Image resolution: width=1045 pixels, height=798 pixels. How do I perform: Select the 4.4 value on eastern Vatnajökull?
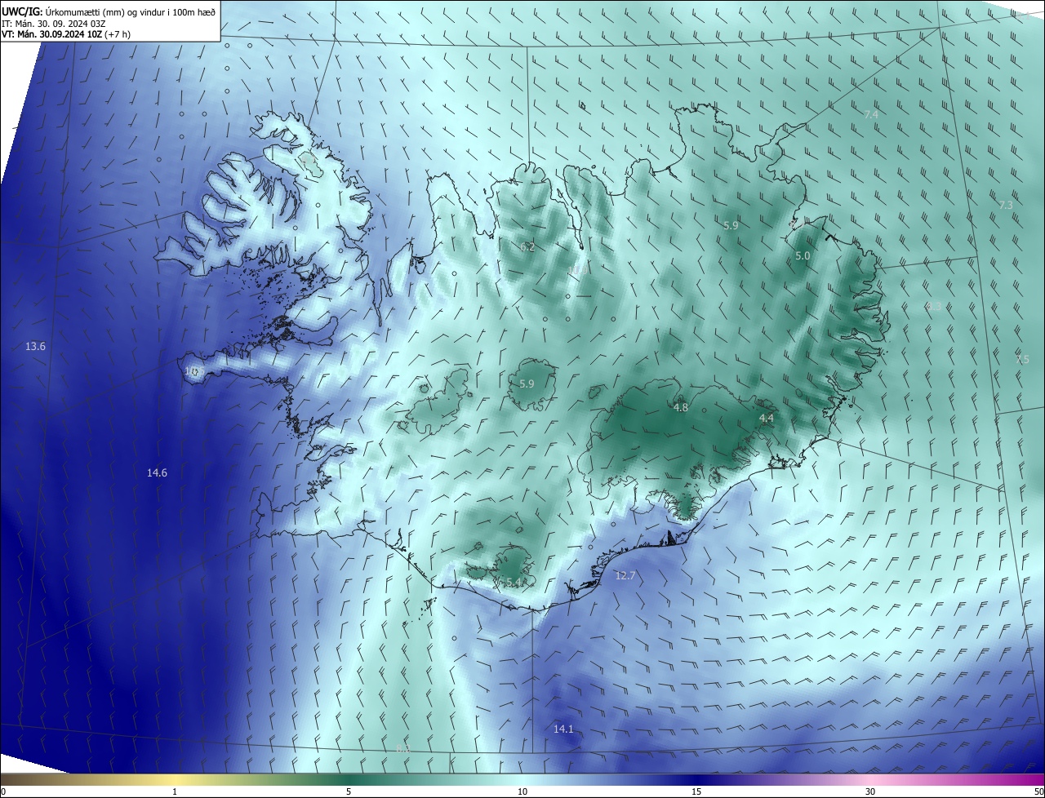[x=767, y=419]
